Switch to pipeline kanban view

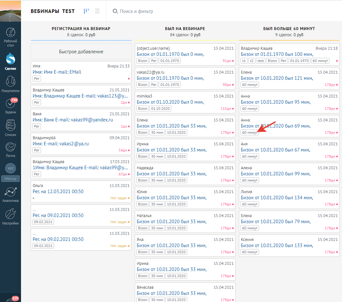point(86,11)
